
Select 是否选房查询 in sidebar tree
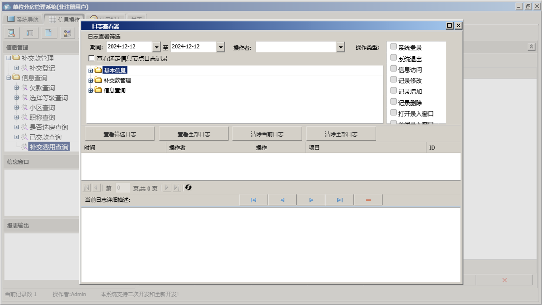(48, 127)
